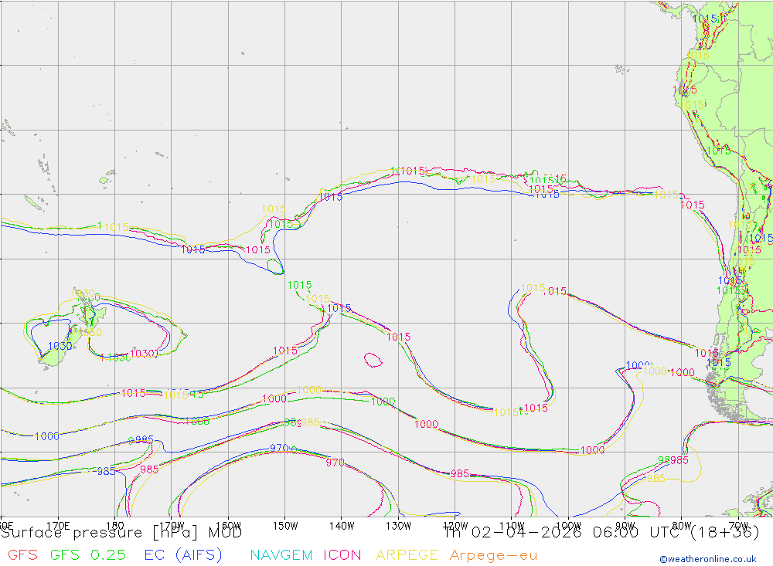Screen dimensions: 773x566
Task: Click the red GFS legend label
Action: coord(22,555)
